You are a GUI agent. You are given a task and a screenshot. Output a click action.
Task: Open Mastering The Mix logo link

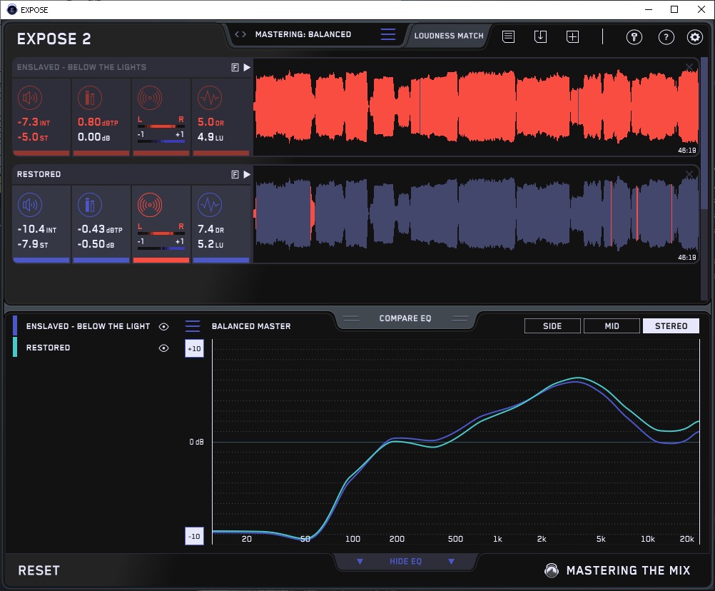pos(617,570)
